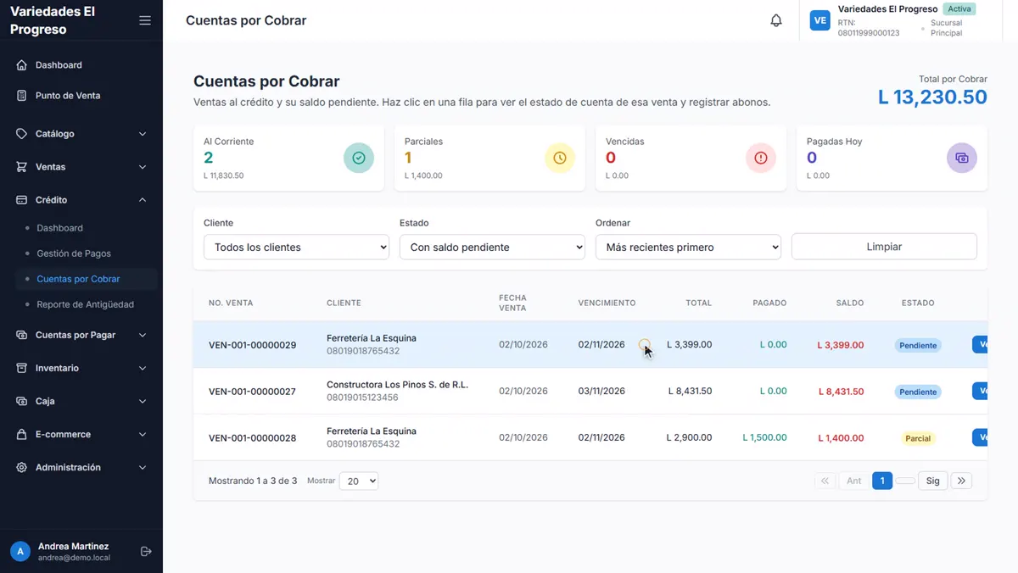Click the L 1,500.00 pagado amount
This screenshot has height=573, width=1018.
click(764, 438)
